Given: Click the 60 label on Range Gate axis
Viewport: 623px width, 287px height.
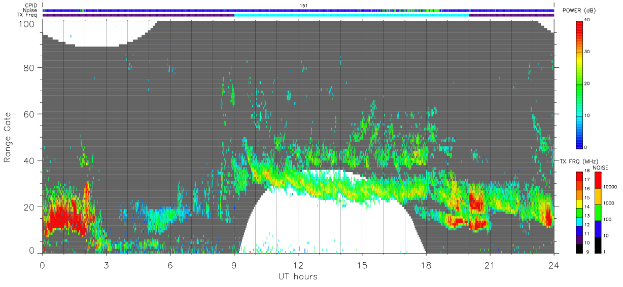Looking at the screenshot, I should pos(29,114).
